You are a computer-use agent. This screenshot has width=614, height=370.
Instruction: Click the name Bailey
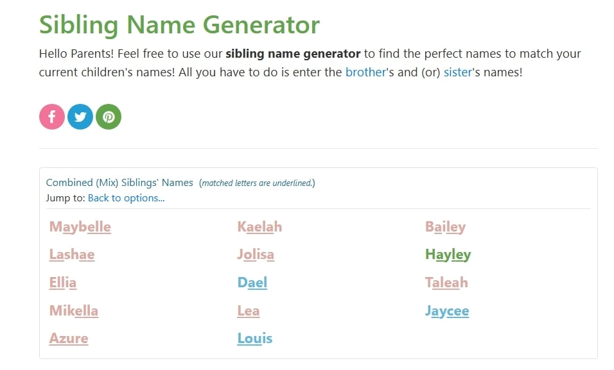[445, 227]
